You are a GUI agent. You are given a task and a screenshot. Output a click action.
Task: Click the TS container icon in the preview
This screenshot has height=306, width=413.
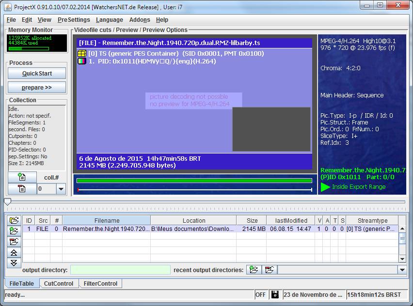pyautogui.click(x=82, y=53)
